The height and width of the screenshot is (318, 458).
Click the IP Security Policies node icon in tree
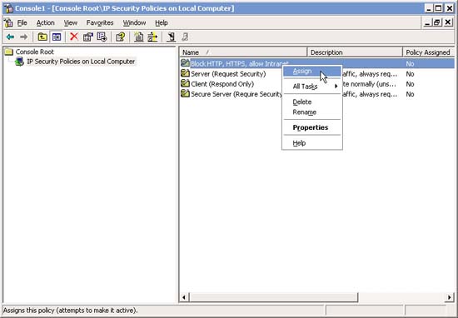point(19,62)
